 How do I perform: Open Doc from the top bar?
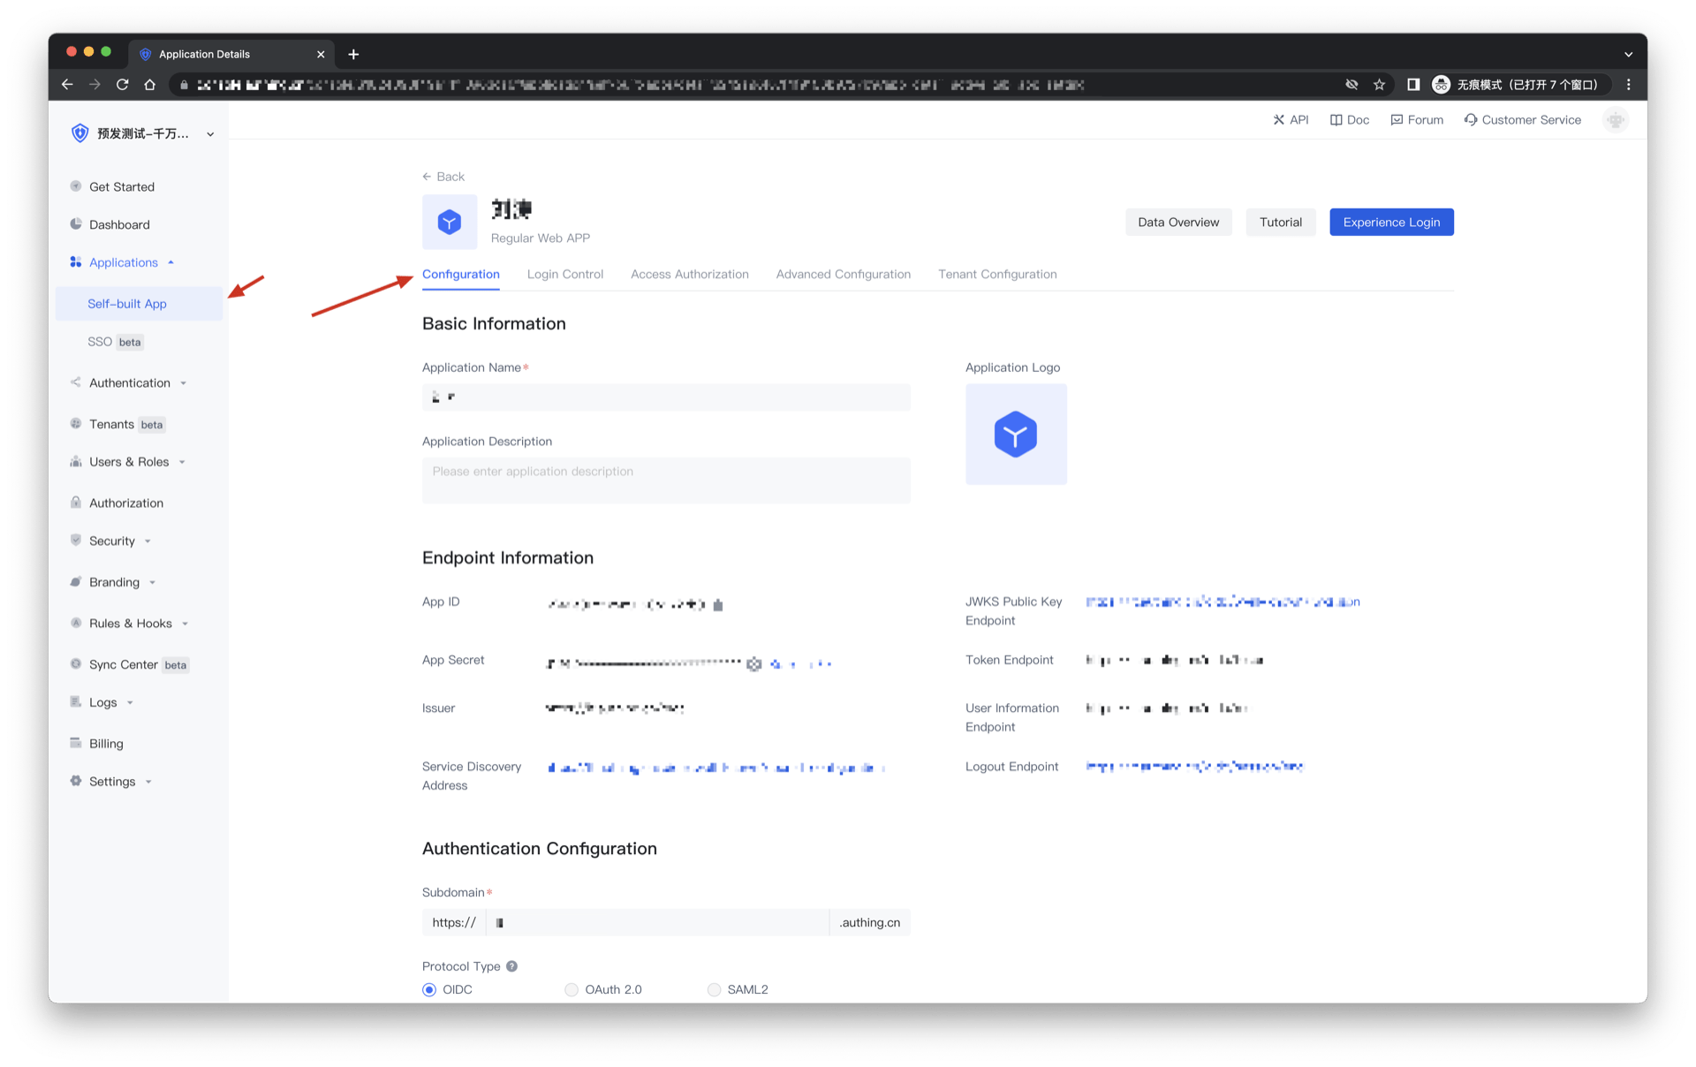(1349, 119)
